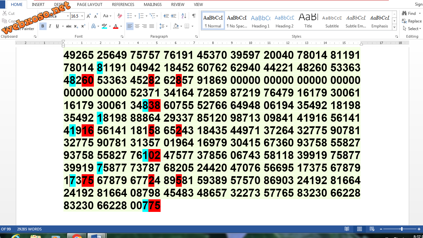Viewport: 423px width, 238px height.
Task: Click the Superscript icon
Action: (x=83, y=26)
